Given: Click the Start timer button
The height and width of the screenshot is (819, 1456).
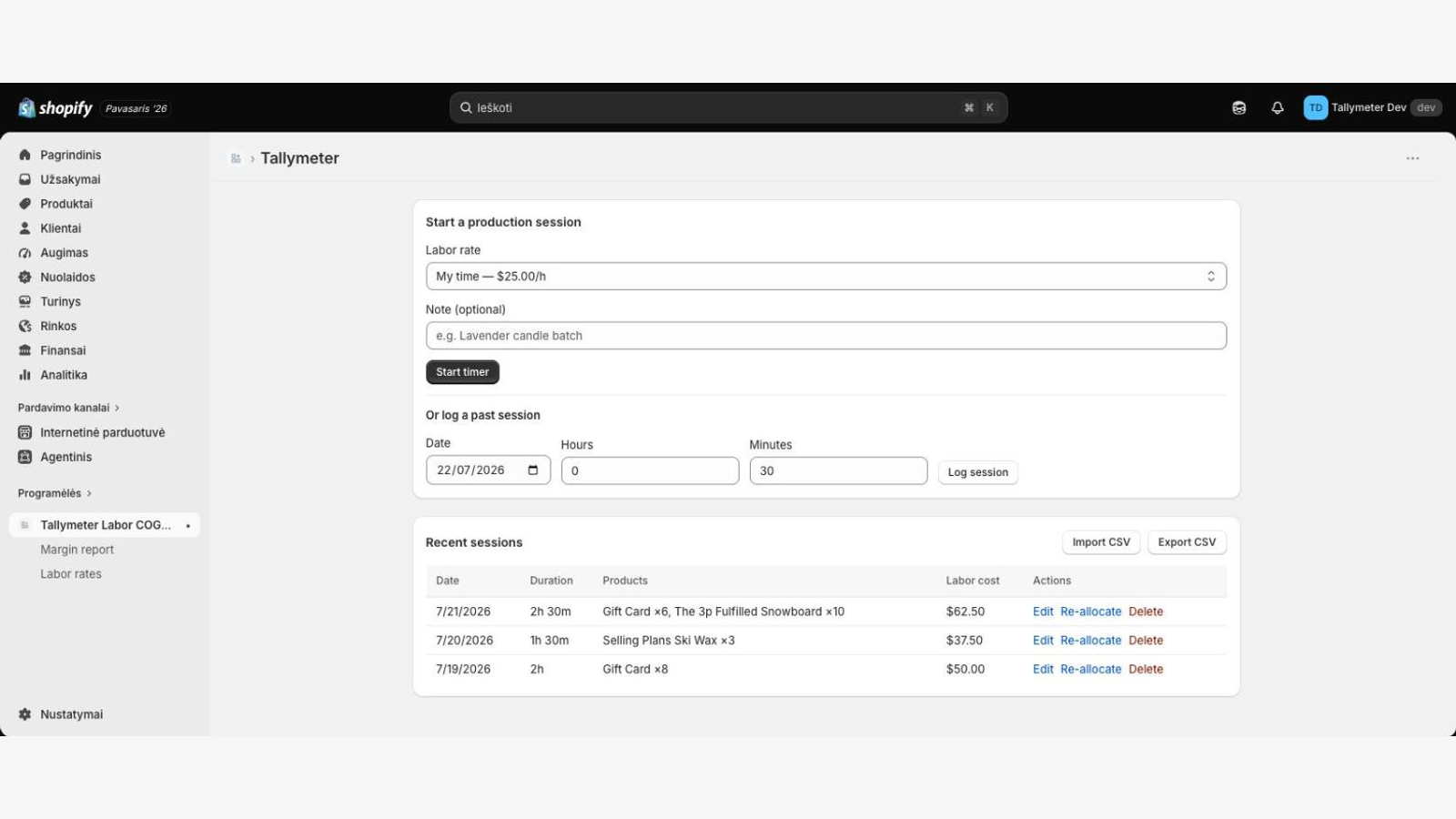Looking at the screenshot, I should [x=462, y=372].
